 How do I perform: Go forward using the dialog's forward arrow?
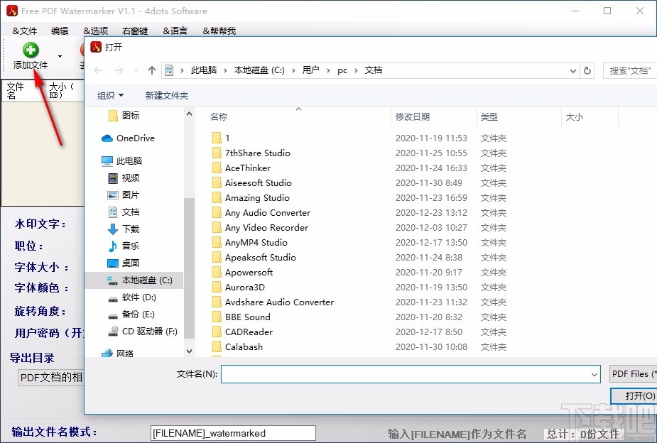119,70
